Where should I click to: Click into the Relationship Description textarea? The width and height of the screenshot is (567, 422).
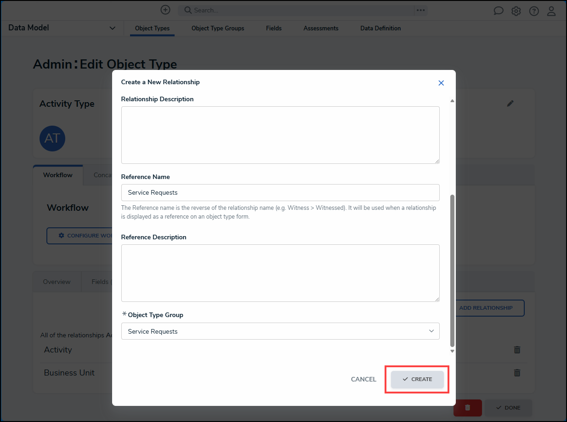[x=280, y=135]
